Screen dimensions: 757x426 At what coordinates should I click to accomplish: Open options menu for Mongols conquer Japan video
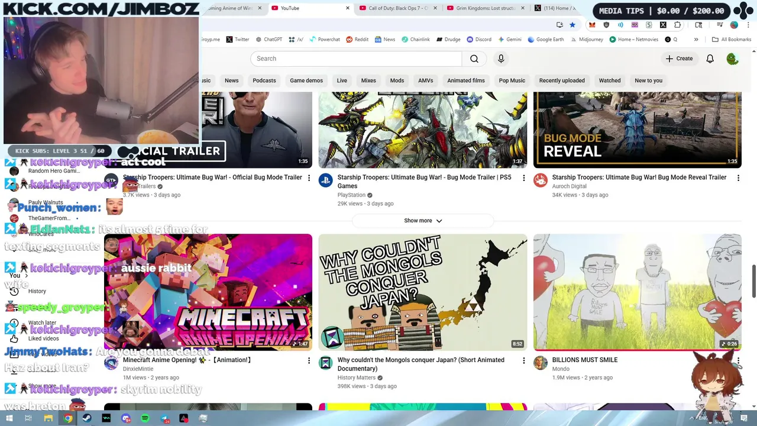[523, 360]
